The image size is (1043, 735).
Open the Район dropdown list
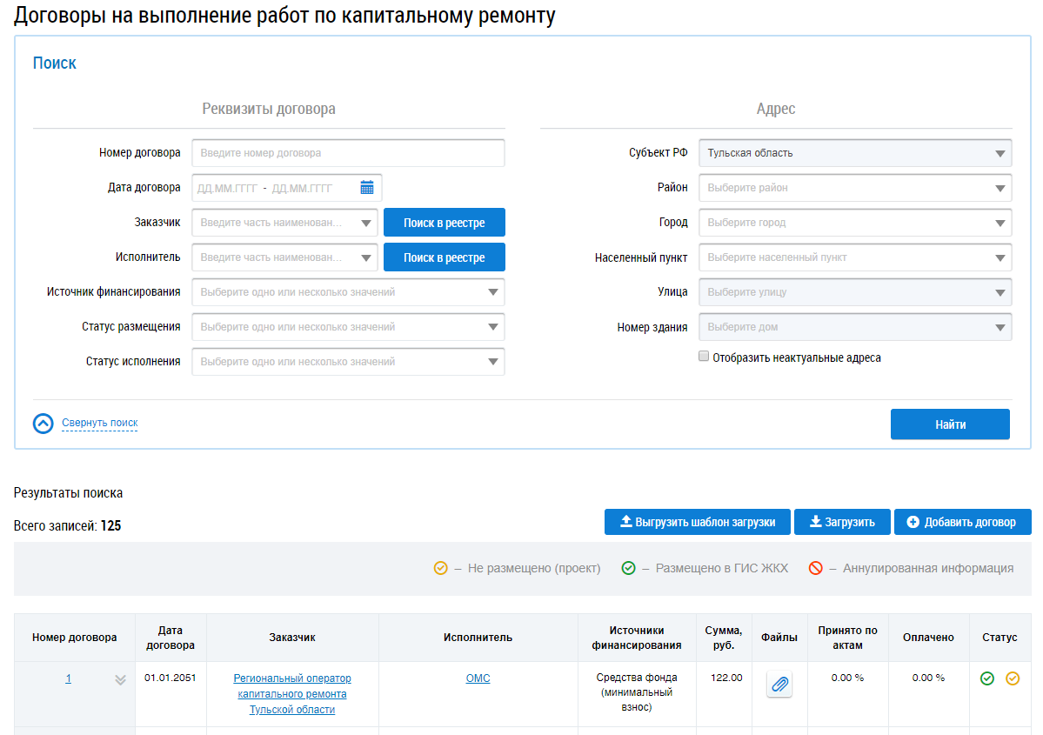pos(854,188)
